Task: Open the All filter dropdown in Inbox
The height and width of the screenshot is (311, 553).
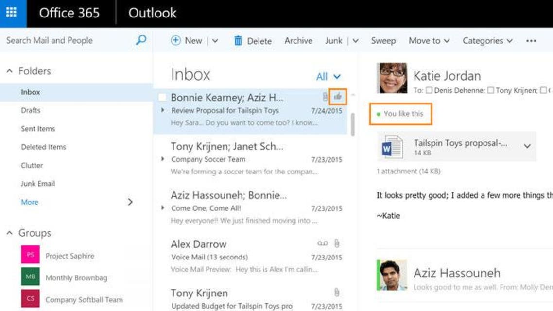Action: (x=328, y=76)
